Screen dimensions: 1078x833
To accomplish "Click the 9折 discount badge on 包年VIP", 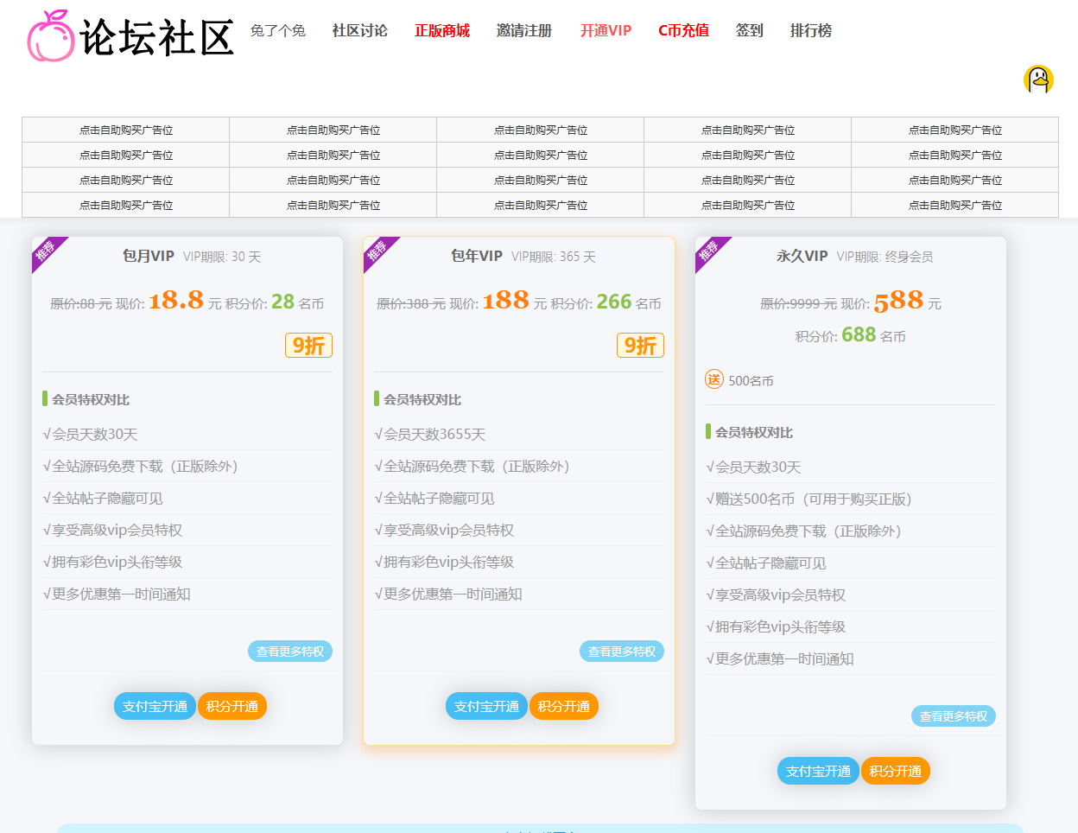I will 640,346.
